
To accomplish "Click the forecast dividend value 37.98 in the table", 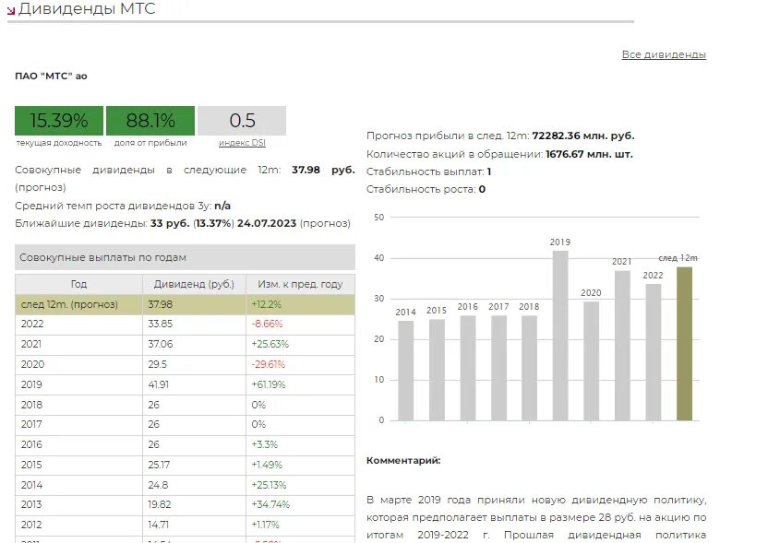I will pyautogui.click(x=161, y=304).
